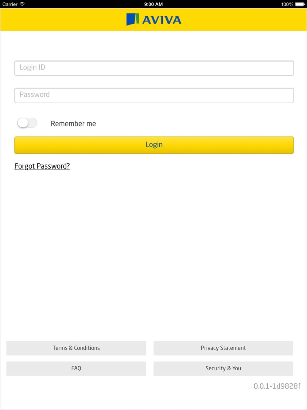This screenshot has height=410, width=307.
Task: Open the Privacy Statement
Action: tap(223, 348)
